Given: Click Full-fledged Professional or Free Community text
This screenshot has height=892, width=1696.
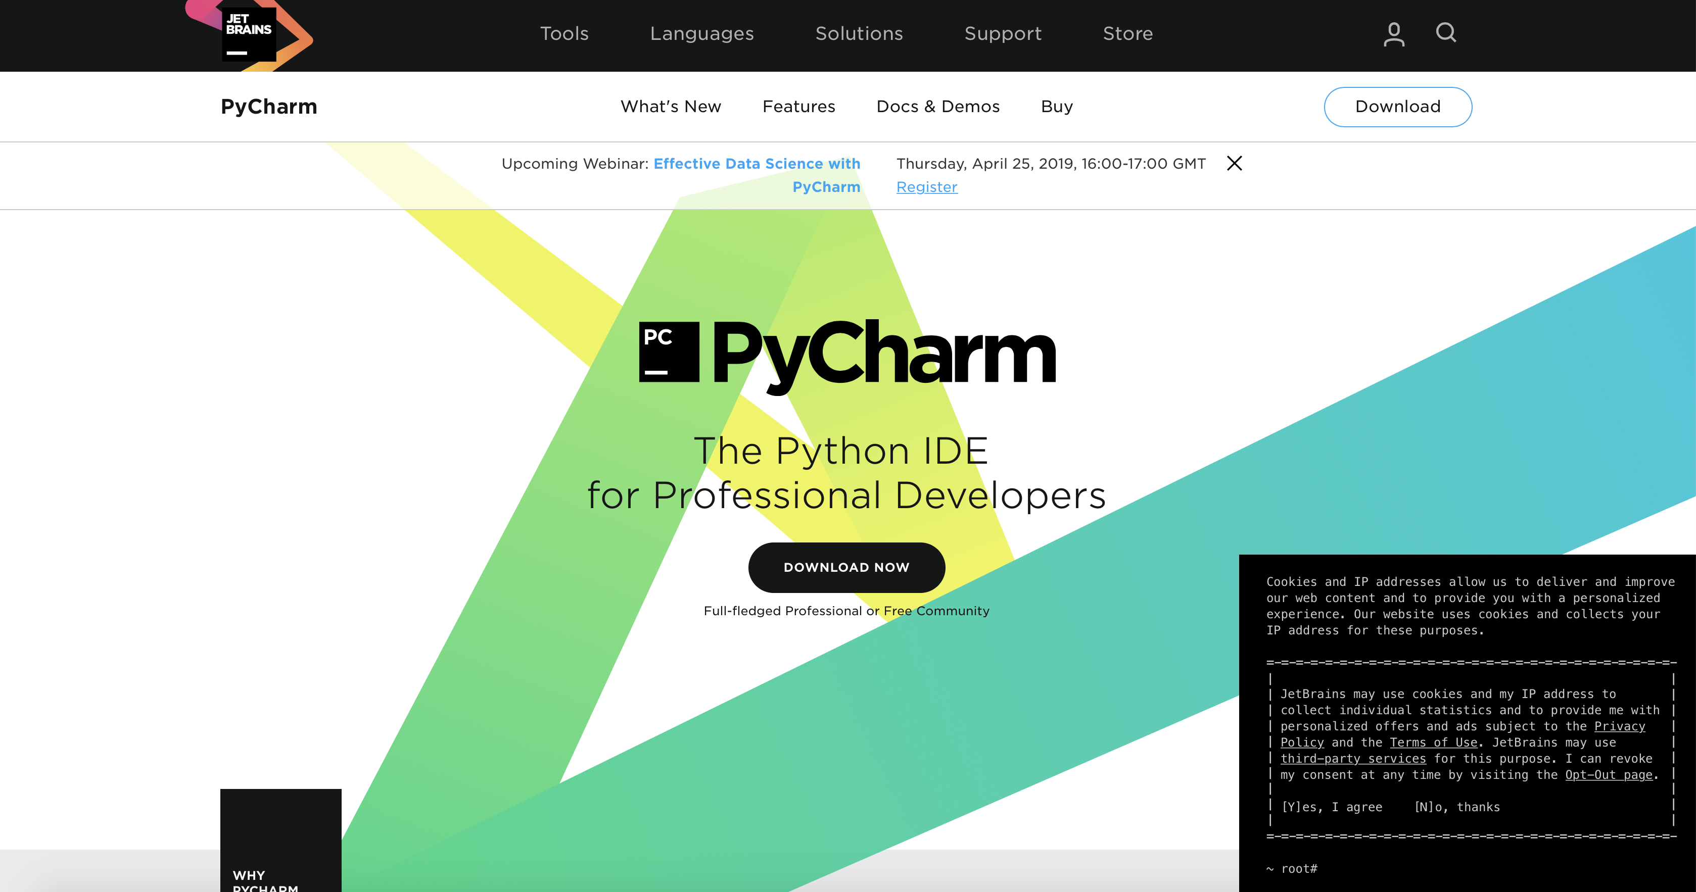Looking at the screenshot, I should click(846, 611).
